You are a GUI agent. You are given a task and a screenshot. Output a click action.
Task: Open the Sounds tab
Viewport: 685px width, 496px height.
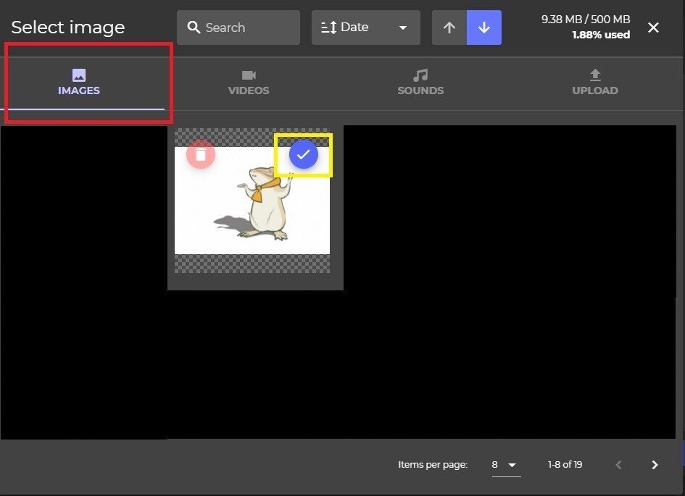tap(420, 83)
